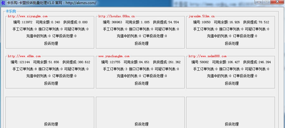Close the 卡乐购 window

[277, 2]
